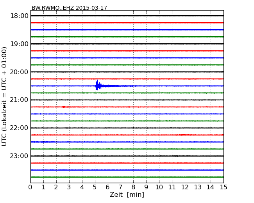
Task: Click x-axis tick label 15
Action: [224, 187]
